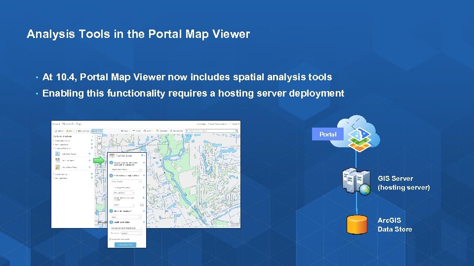Open the aggregation shape dropdown
This screenshot has width=474, height=266.
tap(124, 193)
